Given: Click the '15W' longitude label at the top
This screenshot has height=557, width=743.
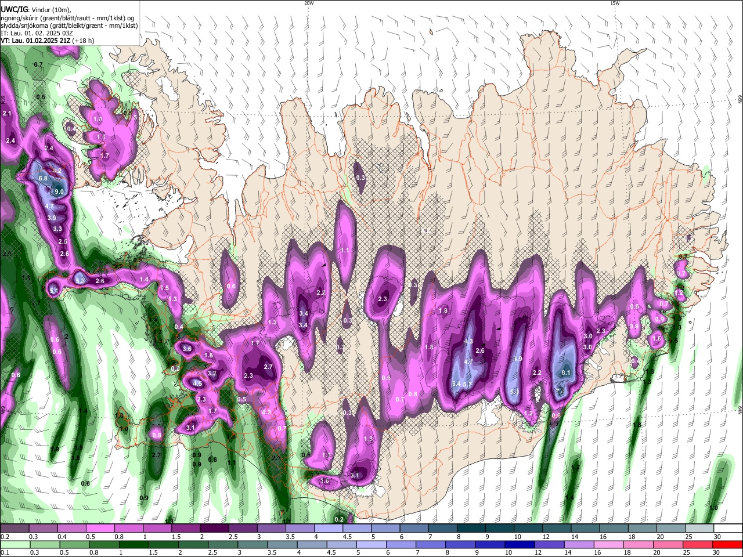Looking at the screenshot, I should (x=615, y=3).
